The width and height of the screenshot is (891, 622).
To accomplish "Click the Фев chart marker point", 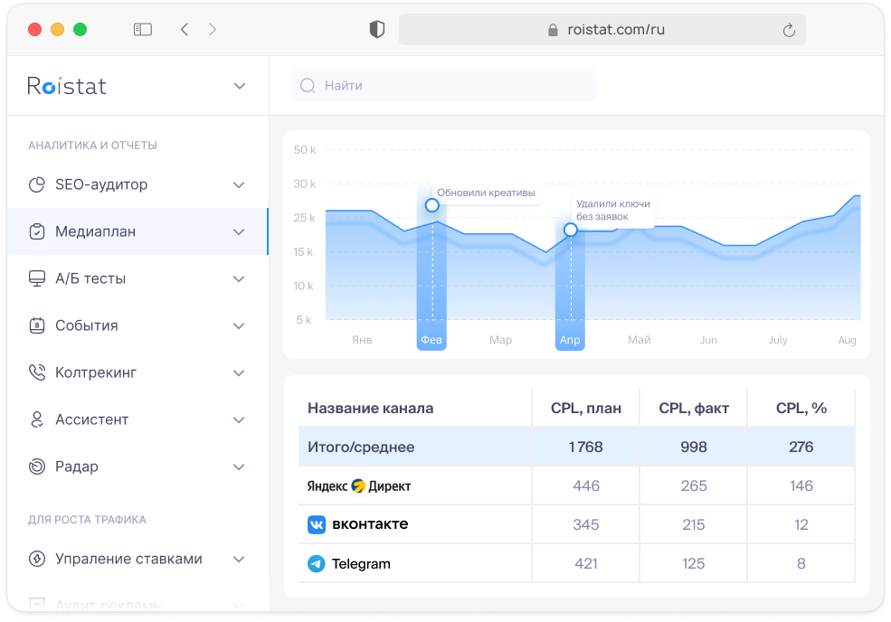I will point(431,205).
